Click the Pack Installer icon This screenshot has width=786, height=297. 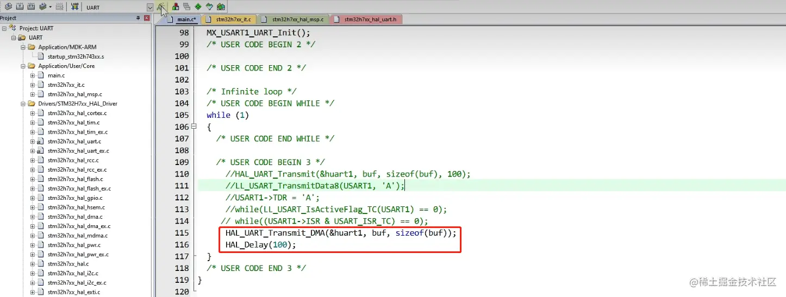(x=221, y=7)
